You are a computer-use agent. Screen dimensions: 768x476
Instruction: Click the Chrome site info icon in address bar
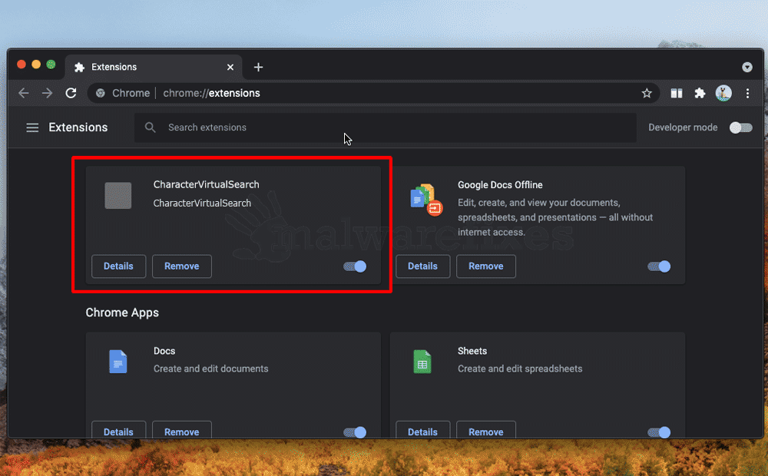(101, 93)
